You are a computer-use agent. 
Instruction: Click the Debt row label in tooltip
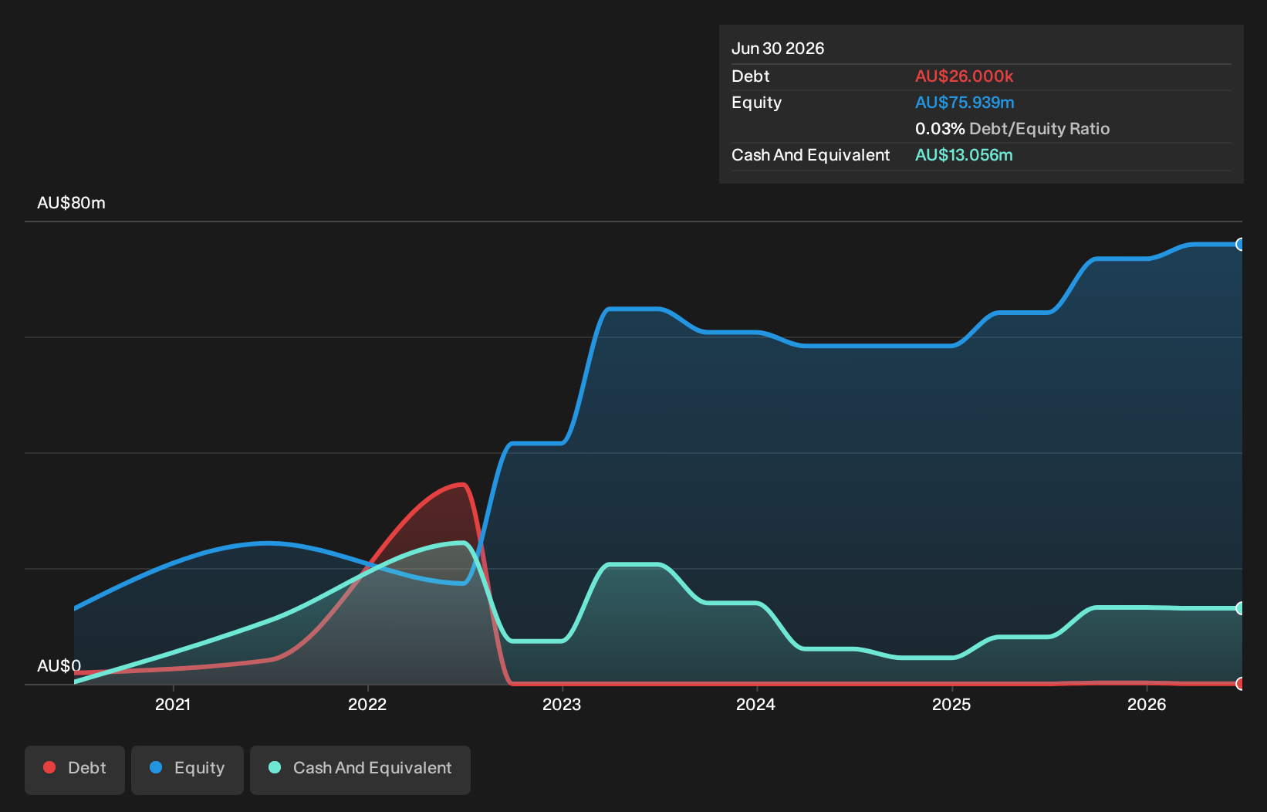(x=751, y=76)
